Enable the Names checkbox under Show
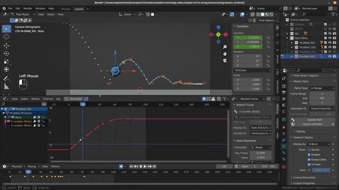 pyautogui.click(x=309, y=150)
